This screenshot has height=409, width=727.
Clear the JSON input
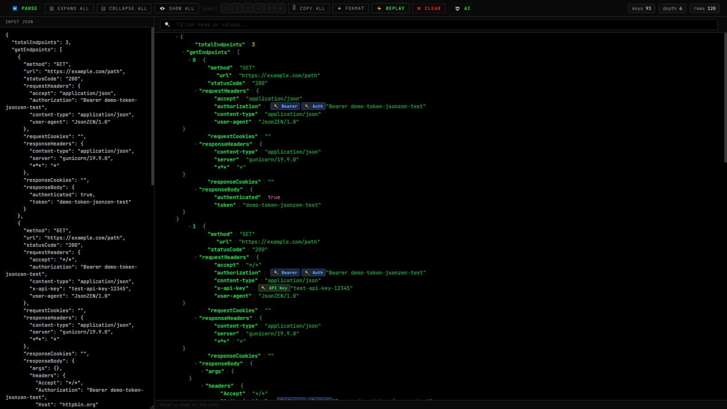tap(429, 8)
